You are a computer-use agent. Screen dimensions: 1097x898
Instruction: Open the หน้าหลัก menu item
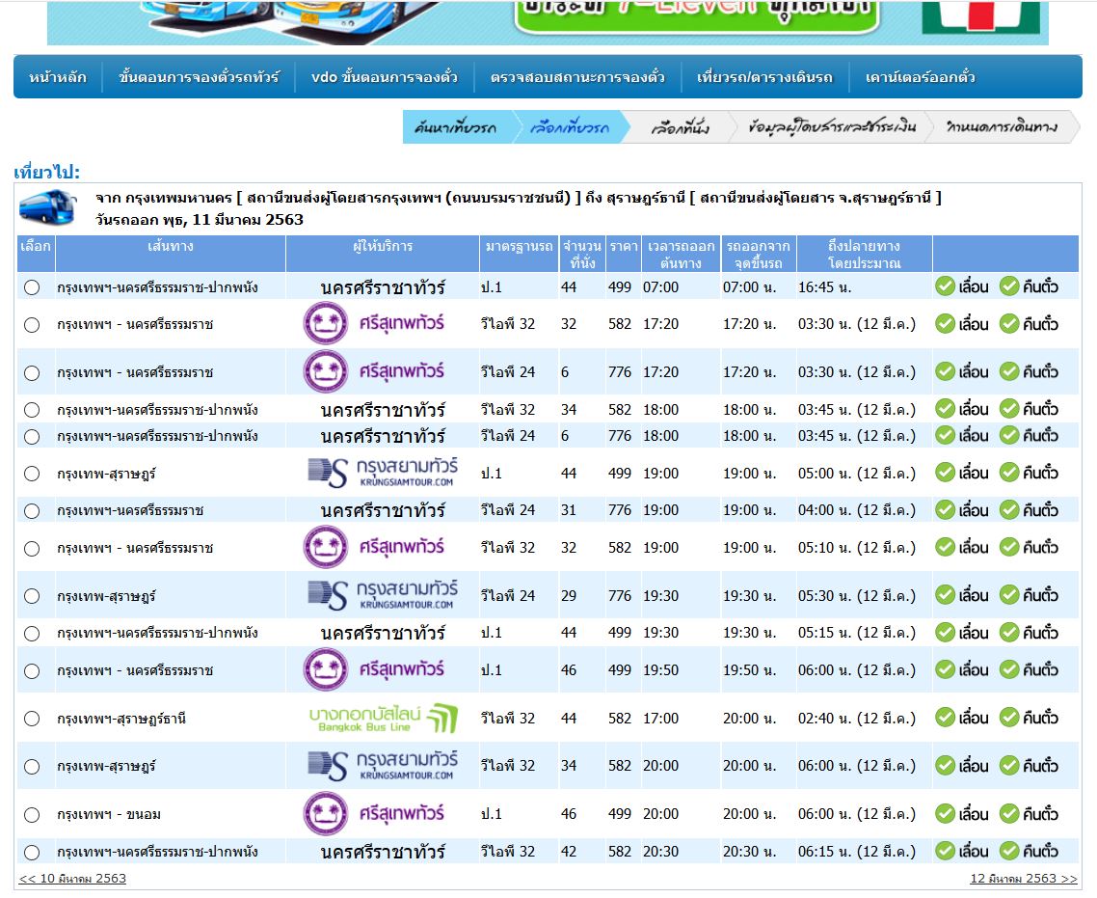click(58, 77)
